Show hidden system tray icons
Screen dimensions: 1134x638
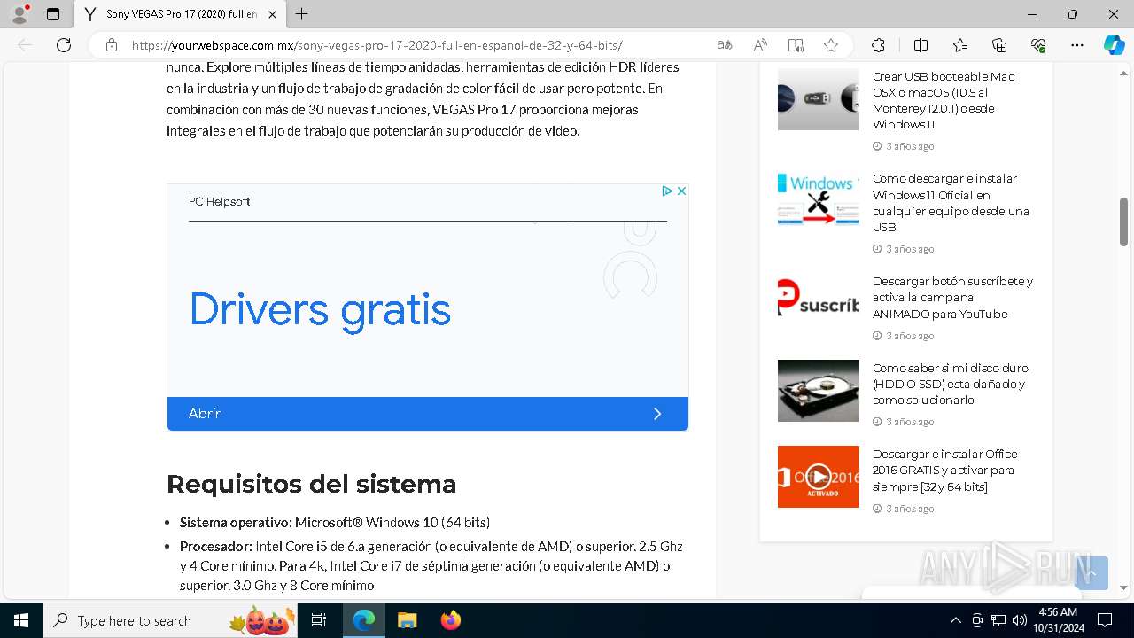click(x=955, y=620)
